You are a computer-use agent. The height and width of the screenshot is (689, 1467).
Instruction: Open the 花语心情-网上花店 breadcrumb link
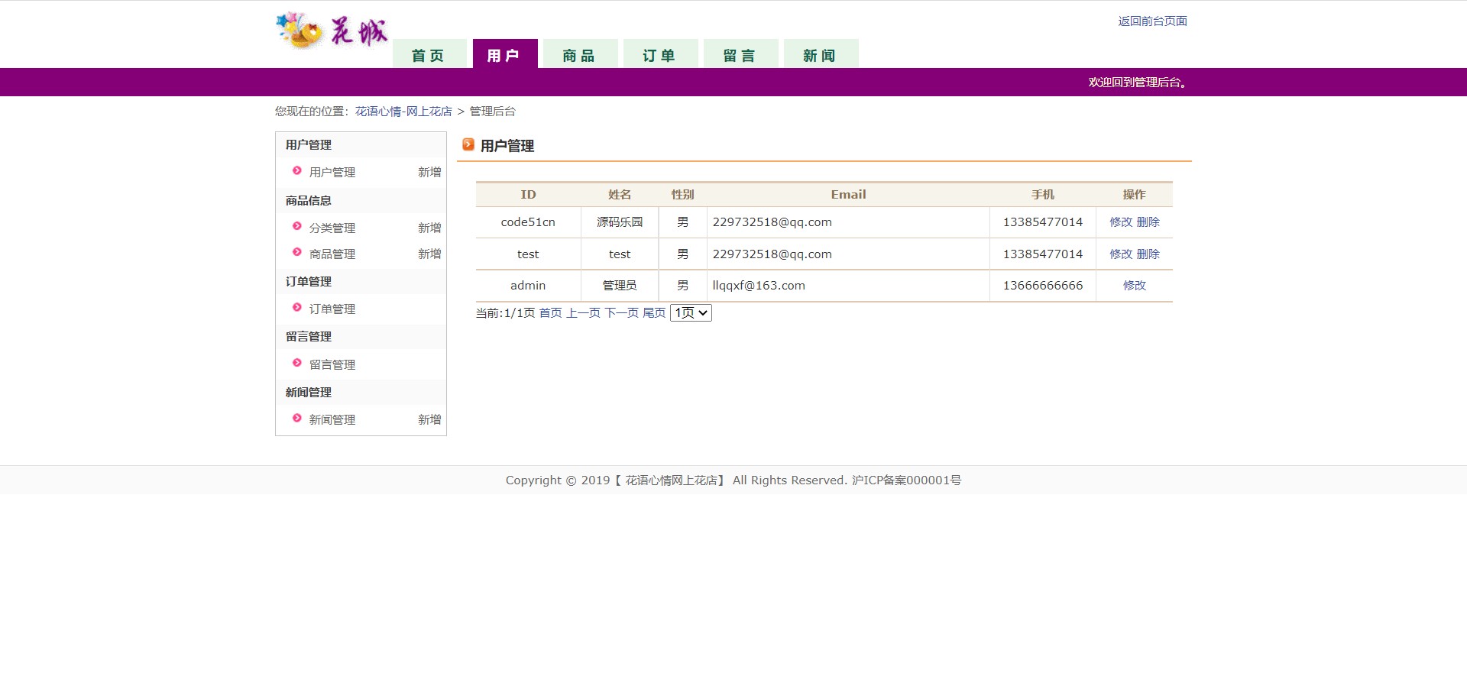click(403, 112)
